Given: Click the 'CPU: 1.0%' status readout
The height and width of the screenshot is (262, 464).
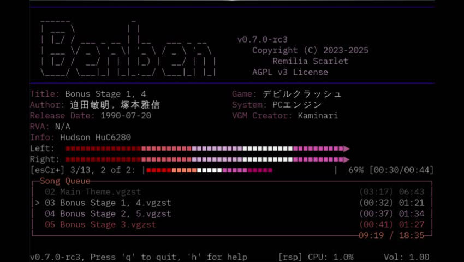Looking at the screenshot, I should tap(331, 257).
